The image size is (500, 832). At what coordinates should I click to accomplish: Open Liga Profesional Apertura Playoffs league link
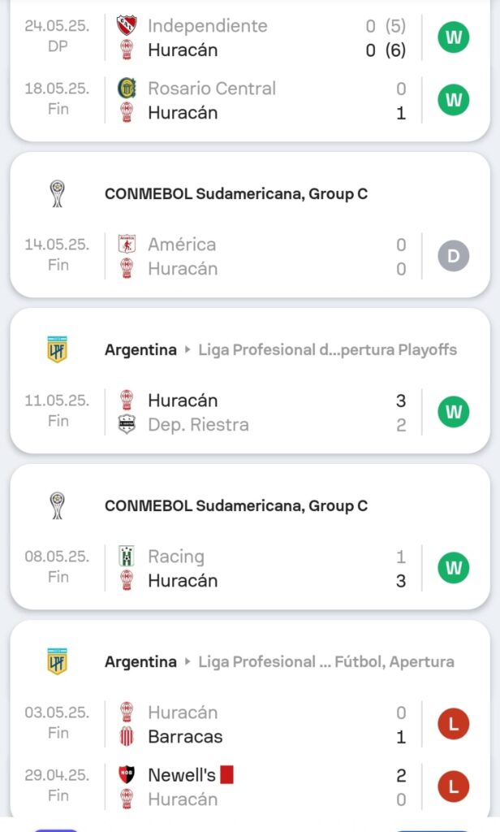tap(327, 350)
